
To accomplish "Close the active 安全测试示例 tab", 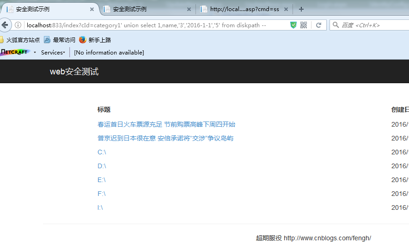I will click(x=92, y=9).
